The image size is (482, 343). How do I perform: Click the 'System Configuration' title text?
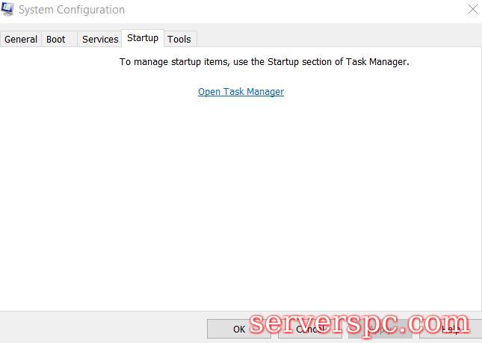pos(72,10)
